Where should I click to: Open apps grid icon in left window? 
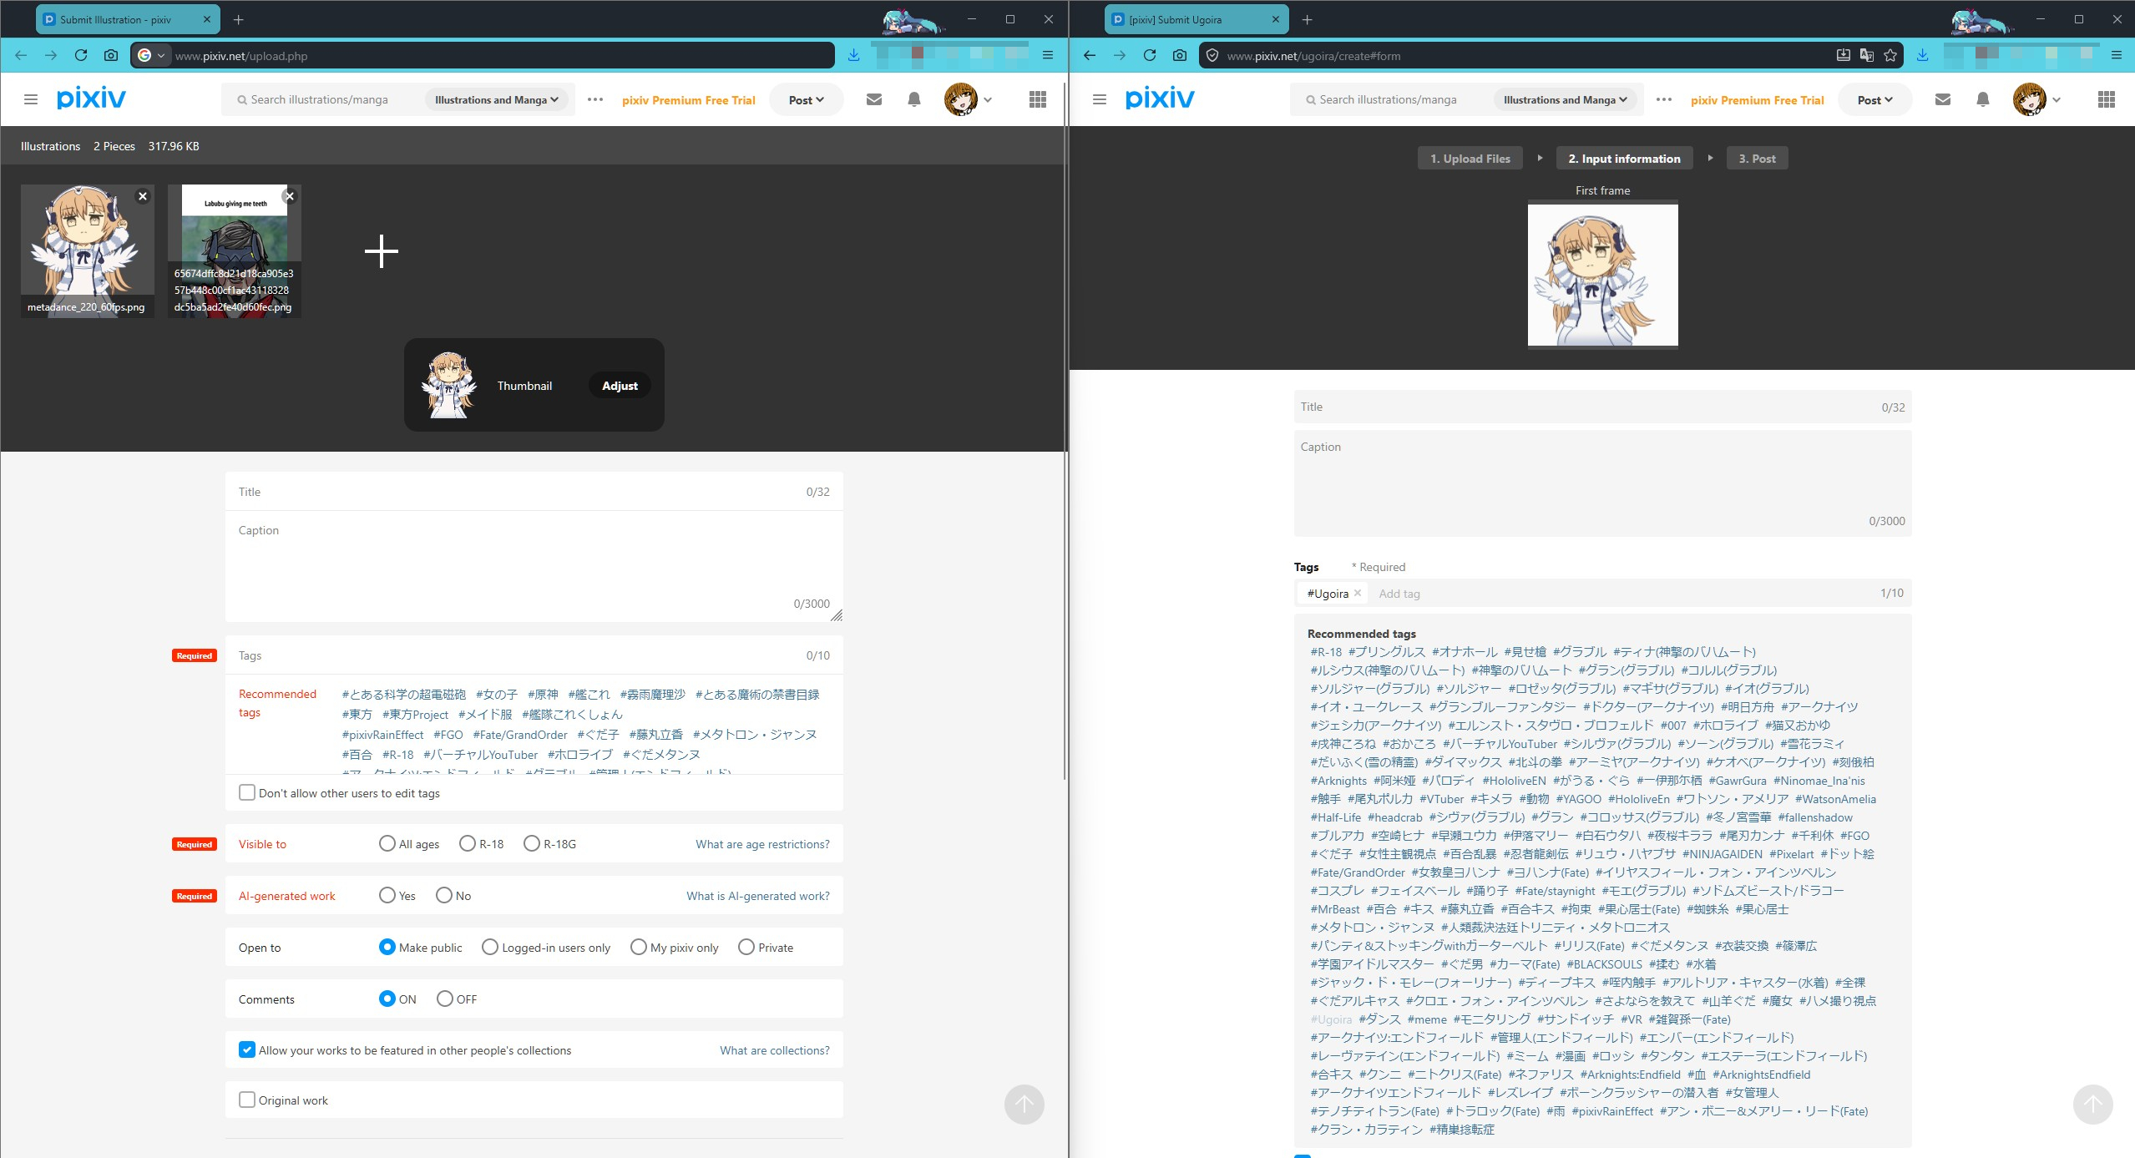1038,99
